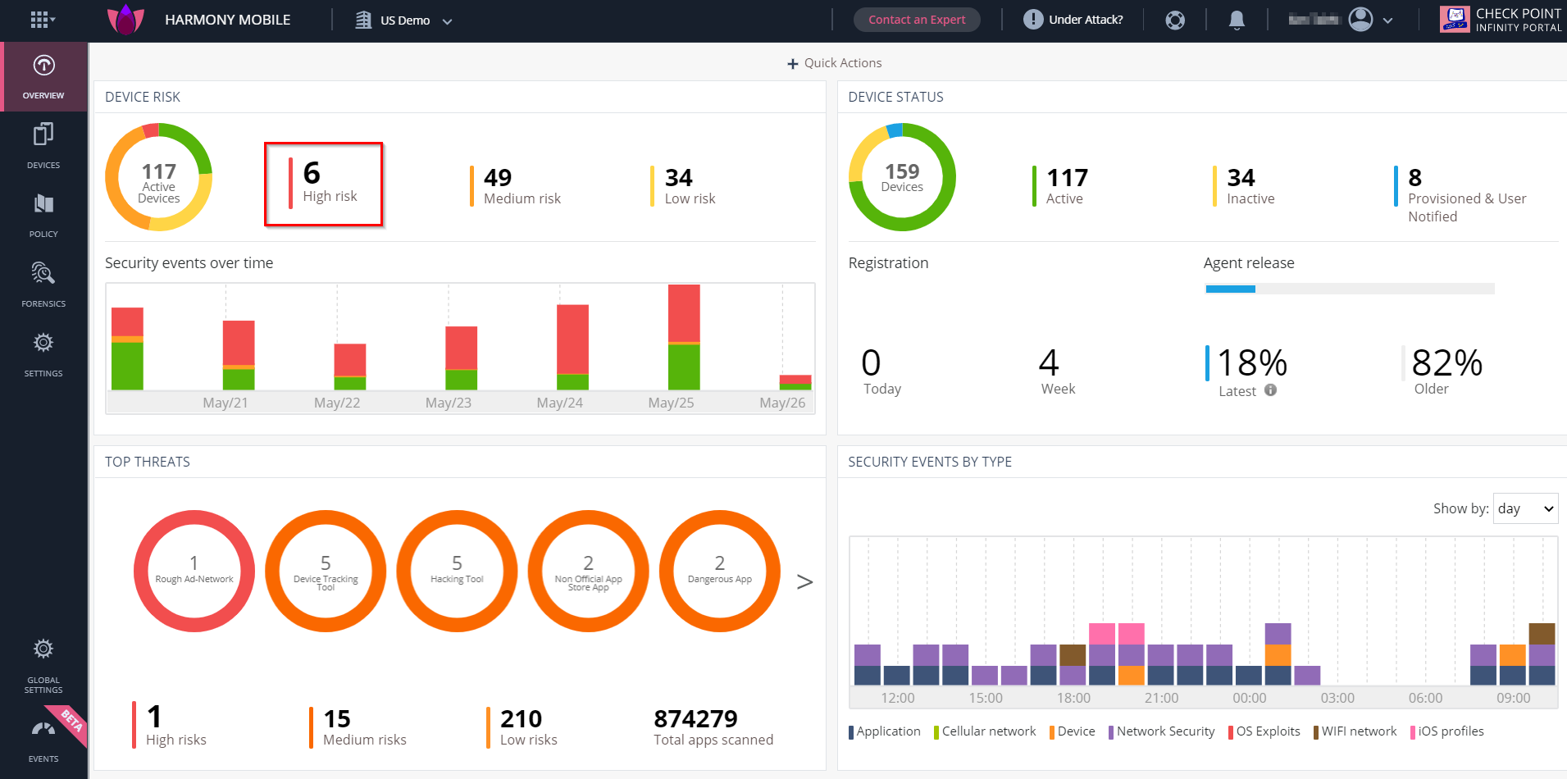Viewport: 1567px width, 779px height.
Task: Click the Under Attack alert icon
Action: (1033, 20)
